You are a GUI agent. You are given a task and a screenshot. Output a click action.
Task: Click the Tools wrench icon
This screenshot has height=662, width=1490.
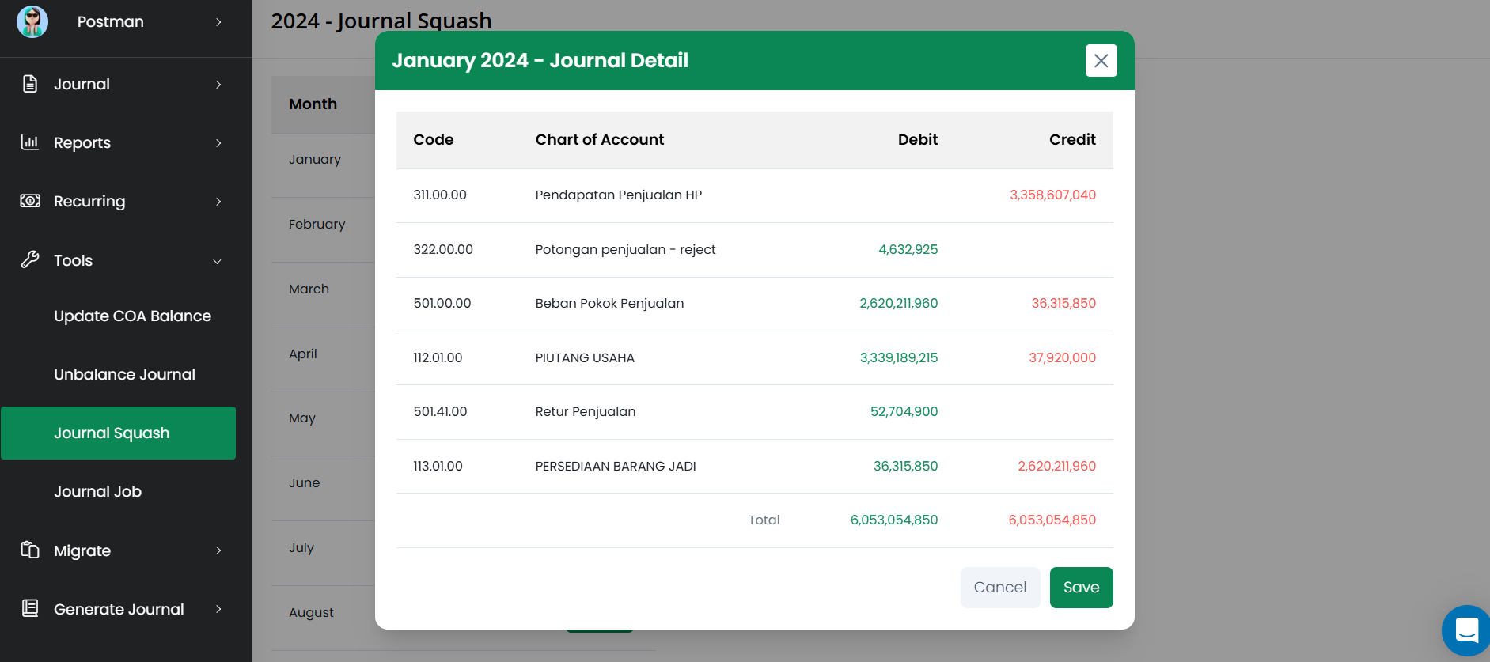point(30,259)
